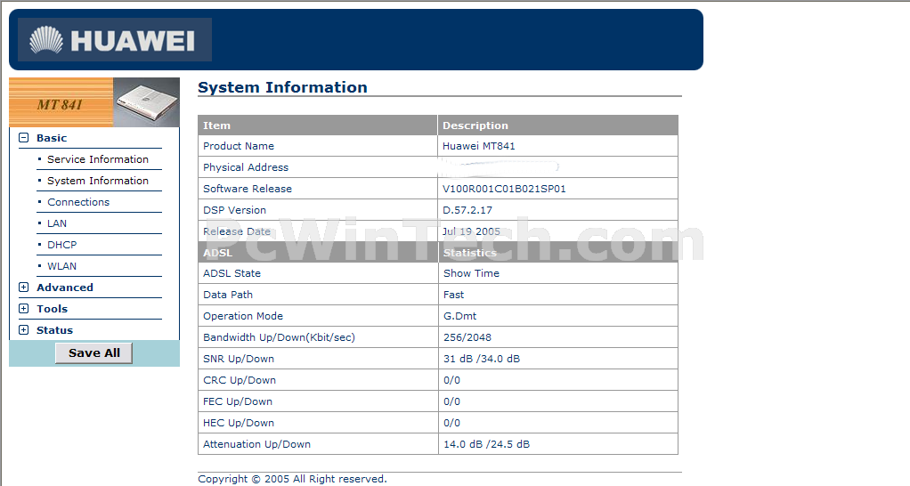Screen dimensions: 910x486
Task: Click the copyright notice at the bottom
Action: [292, 479]
